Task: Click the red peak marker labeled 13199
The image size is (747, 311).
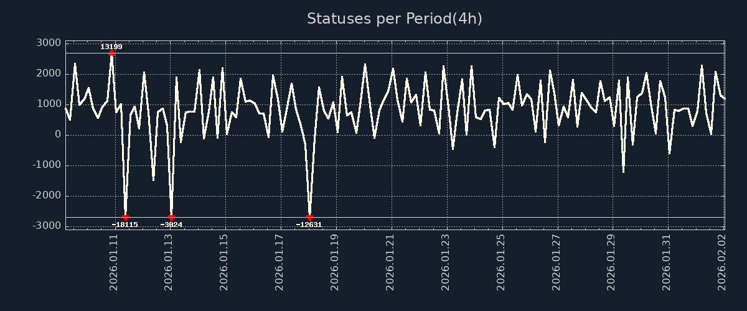Action: click(x=111, y=53)
